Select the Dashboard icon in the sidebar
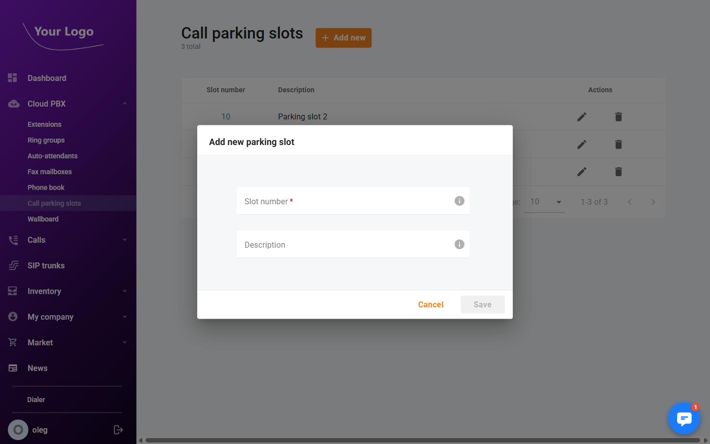Viewport: 710px width, 444px height. [x=12, y=78]
